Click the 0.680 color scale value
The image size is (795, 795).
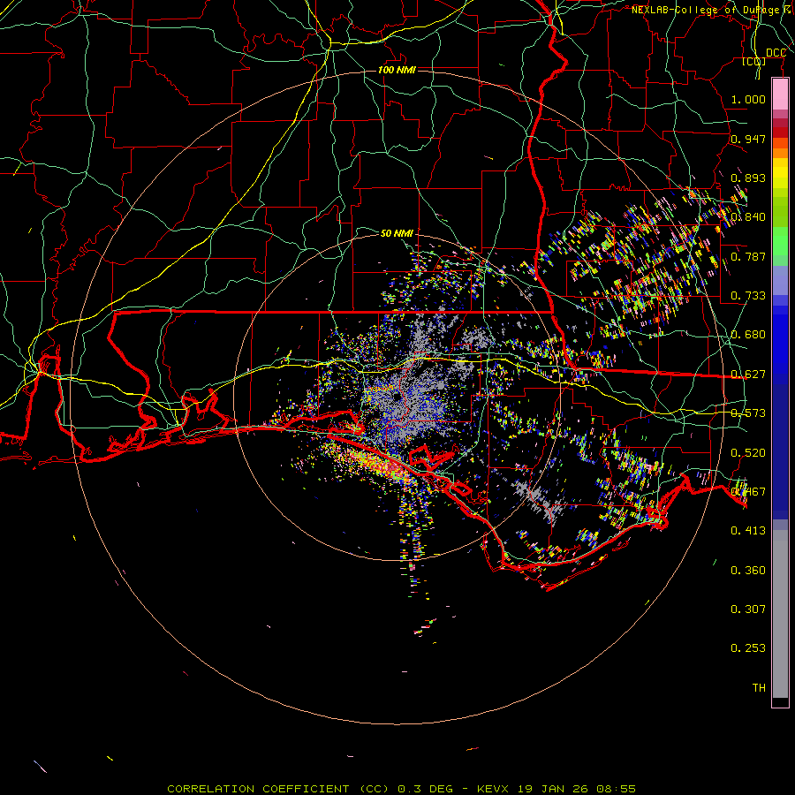pyautogui.click(x=748, y=335)
